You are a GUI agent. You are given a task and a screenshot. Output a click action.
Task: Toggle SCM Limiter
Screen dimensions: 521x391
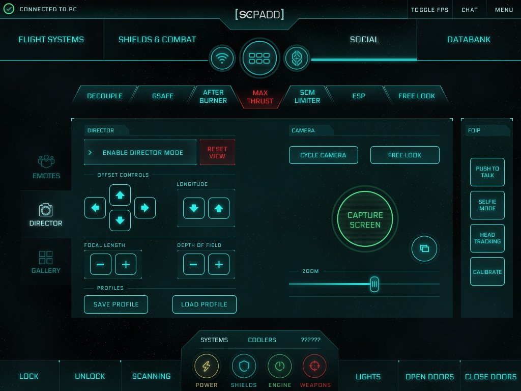click(x=307, y=96)
